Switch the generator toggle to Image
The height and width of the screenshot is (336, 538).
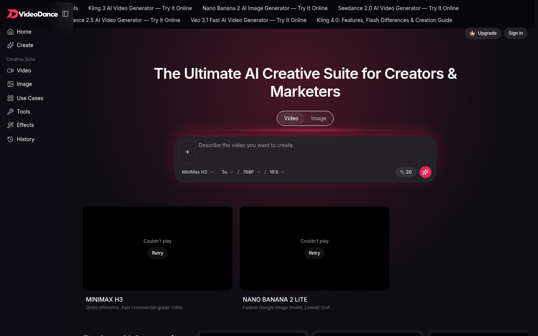tap(319, 118)
